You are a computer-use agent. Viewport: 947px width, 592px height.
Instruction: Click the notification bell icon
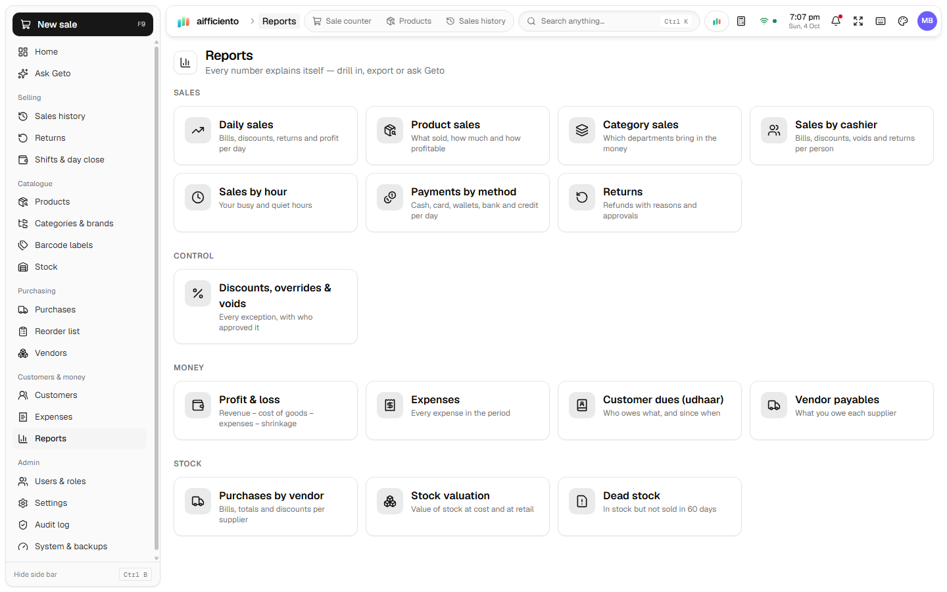click(836, 21)
